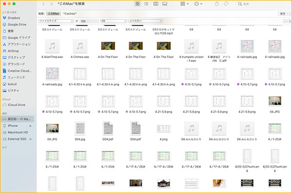292x193 pixels.
Task: Select the 4.png file thumbnail
Action: 164,128
